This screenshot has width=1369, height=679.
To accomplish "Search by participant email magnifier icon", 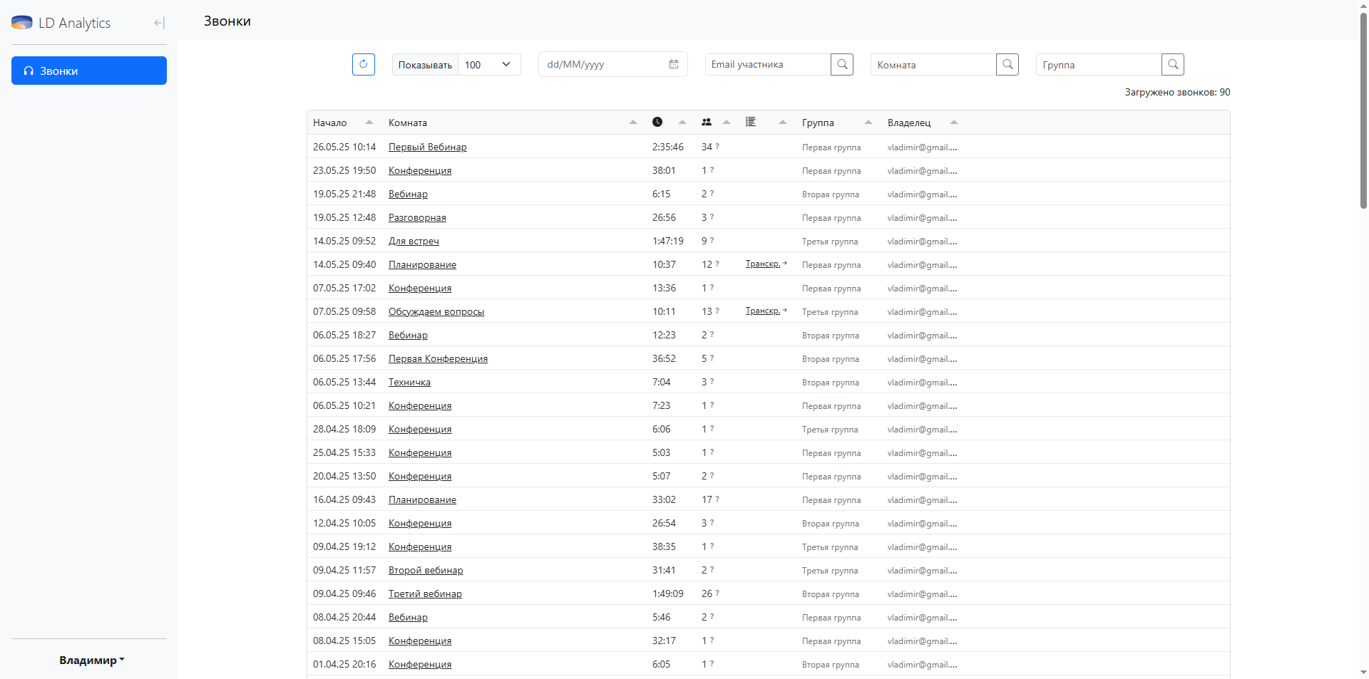I will (842, 64).
